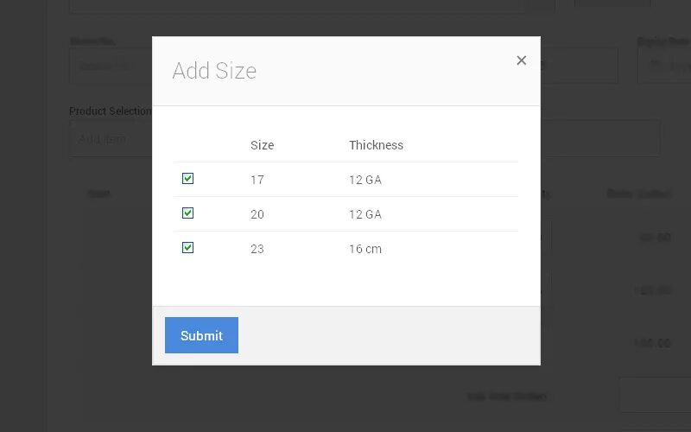Uncheck the checkbox for size 17
Screen dimensions: 691x432
click(x=187, y=179)
